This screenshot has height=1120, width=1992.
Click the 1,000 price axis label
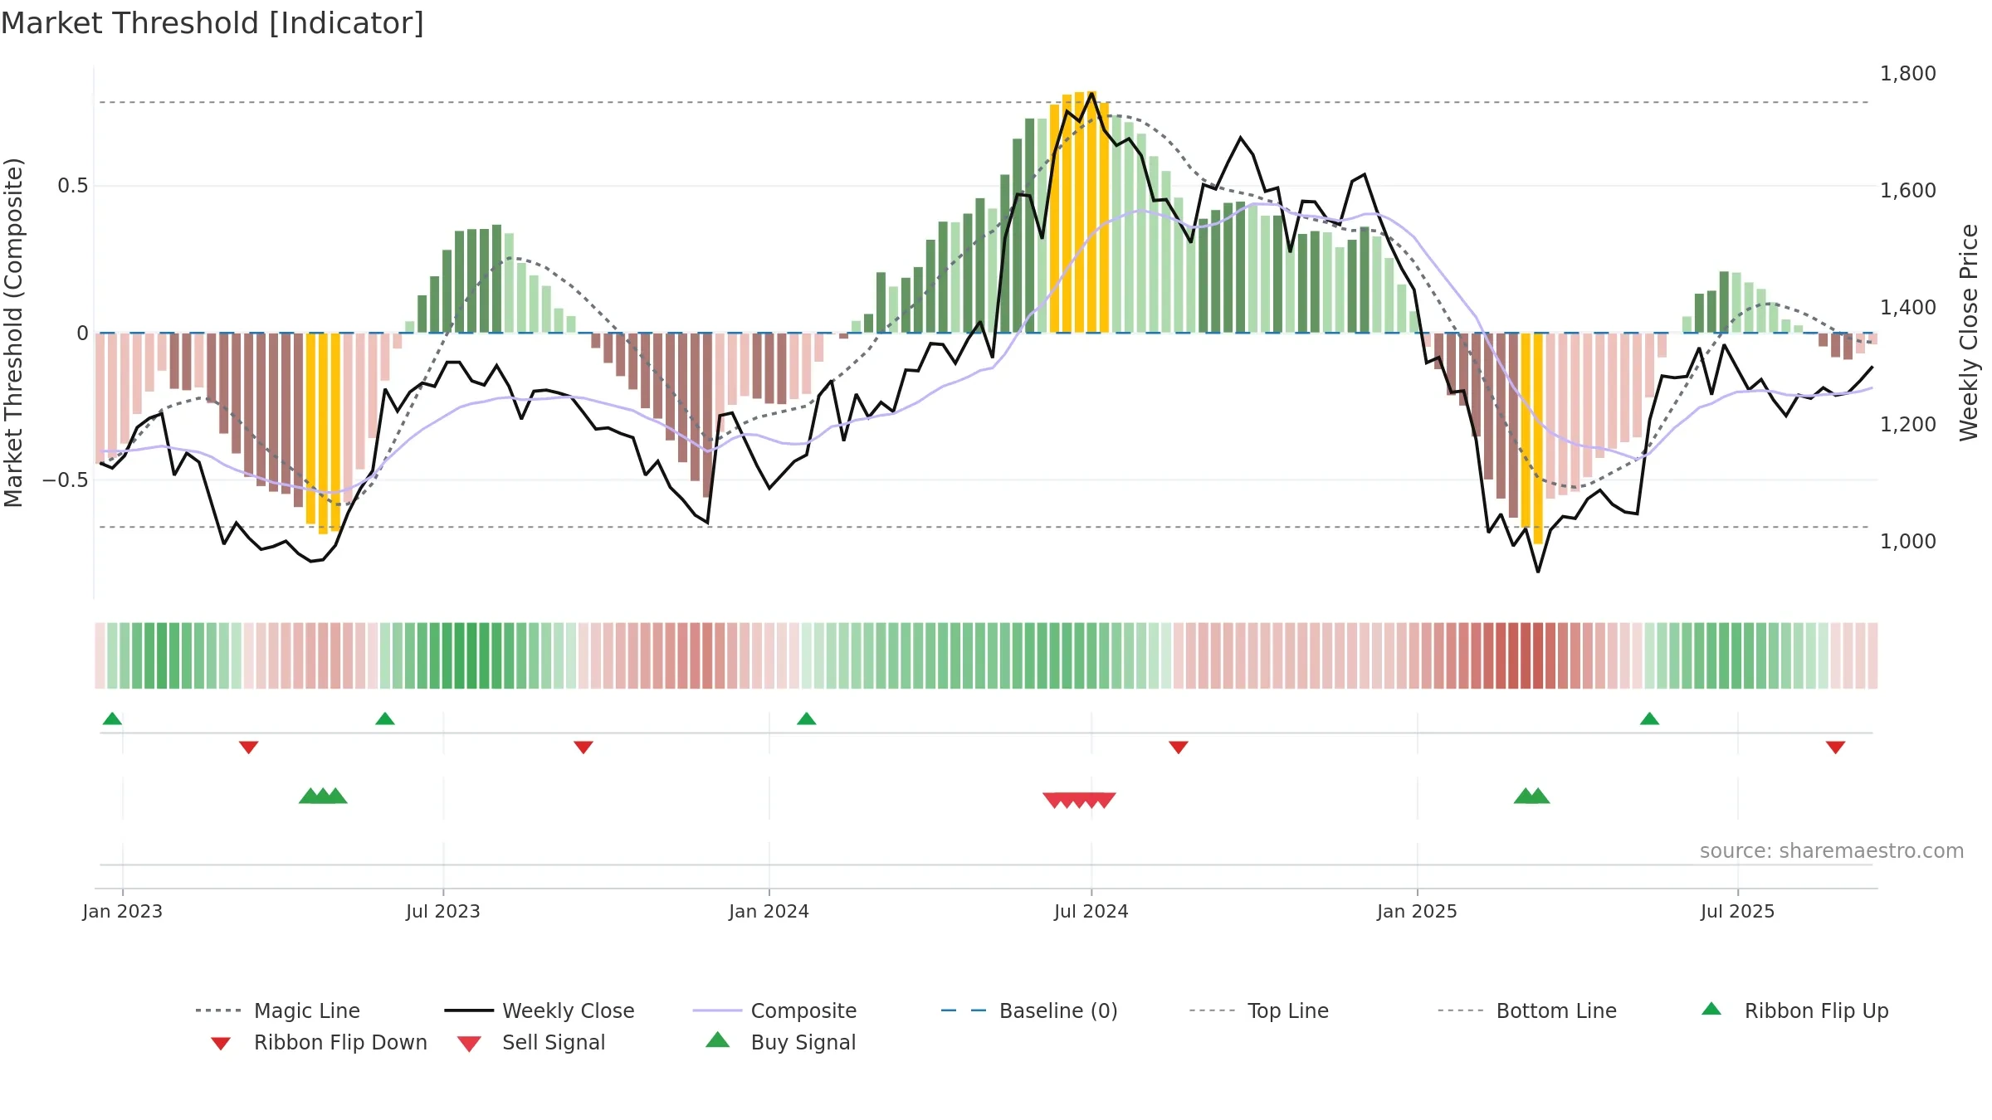click(x=1908, y=542)
